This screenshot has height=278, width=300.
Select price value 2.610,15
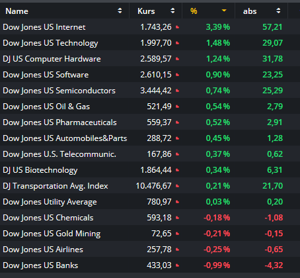coord(156,75)
